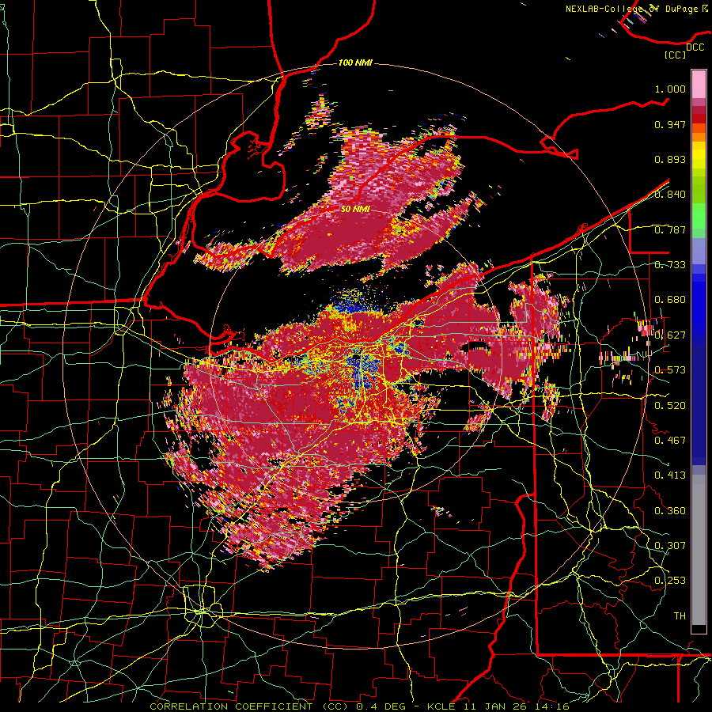Click the 1.000 legend value
The width and height of the screenshot is (712, 712).
670,89
